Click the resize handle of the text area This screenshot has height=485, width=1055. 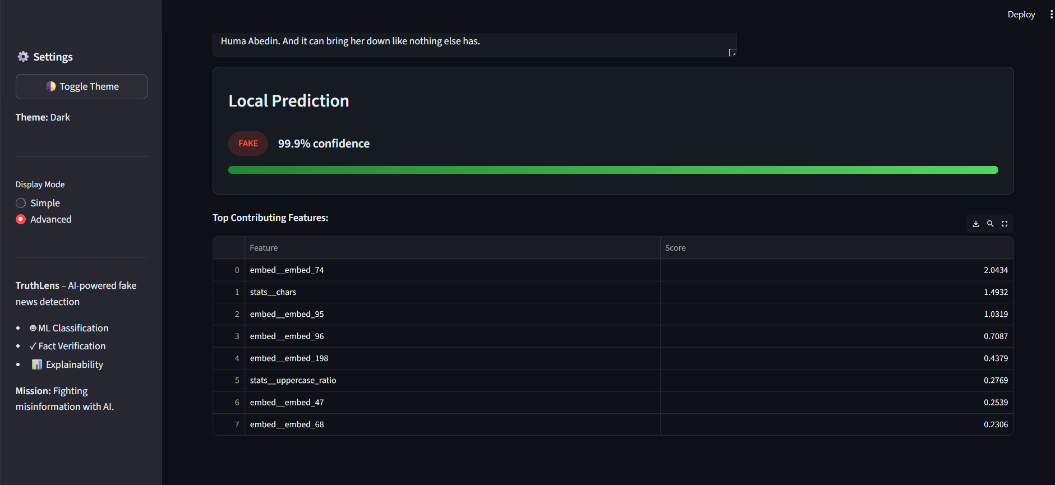(732, 52)
